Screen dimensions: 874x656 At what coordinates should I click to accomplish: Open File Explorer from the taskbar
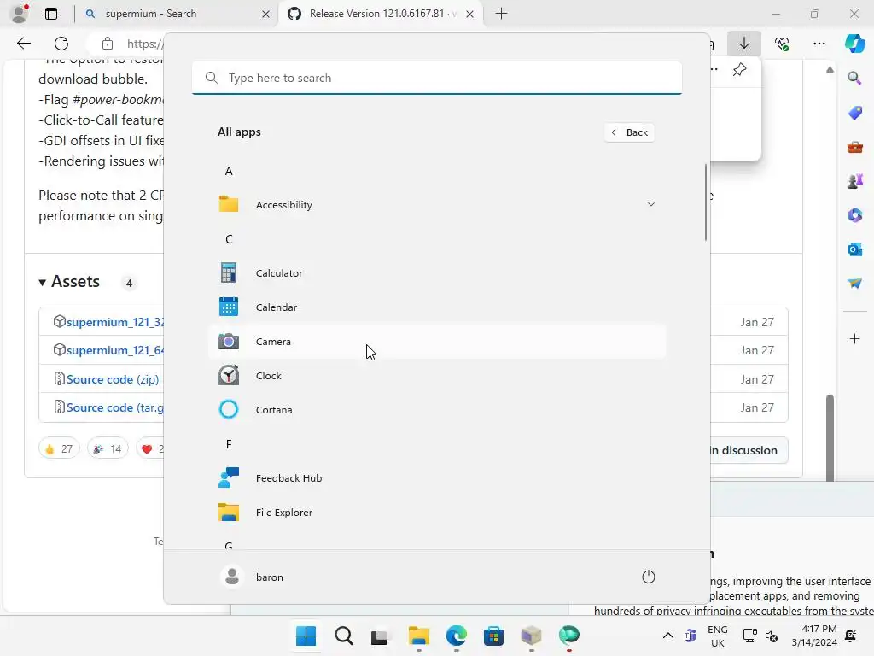pyautogui.click(x=418, y=635)
